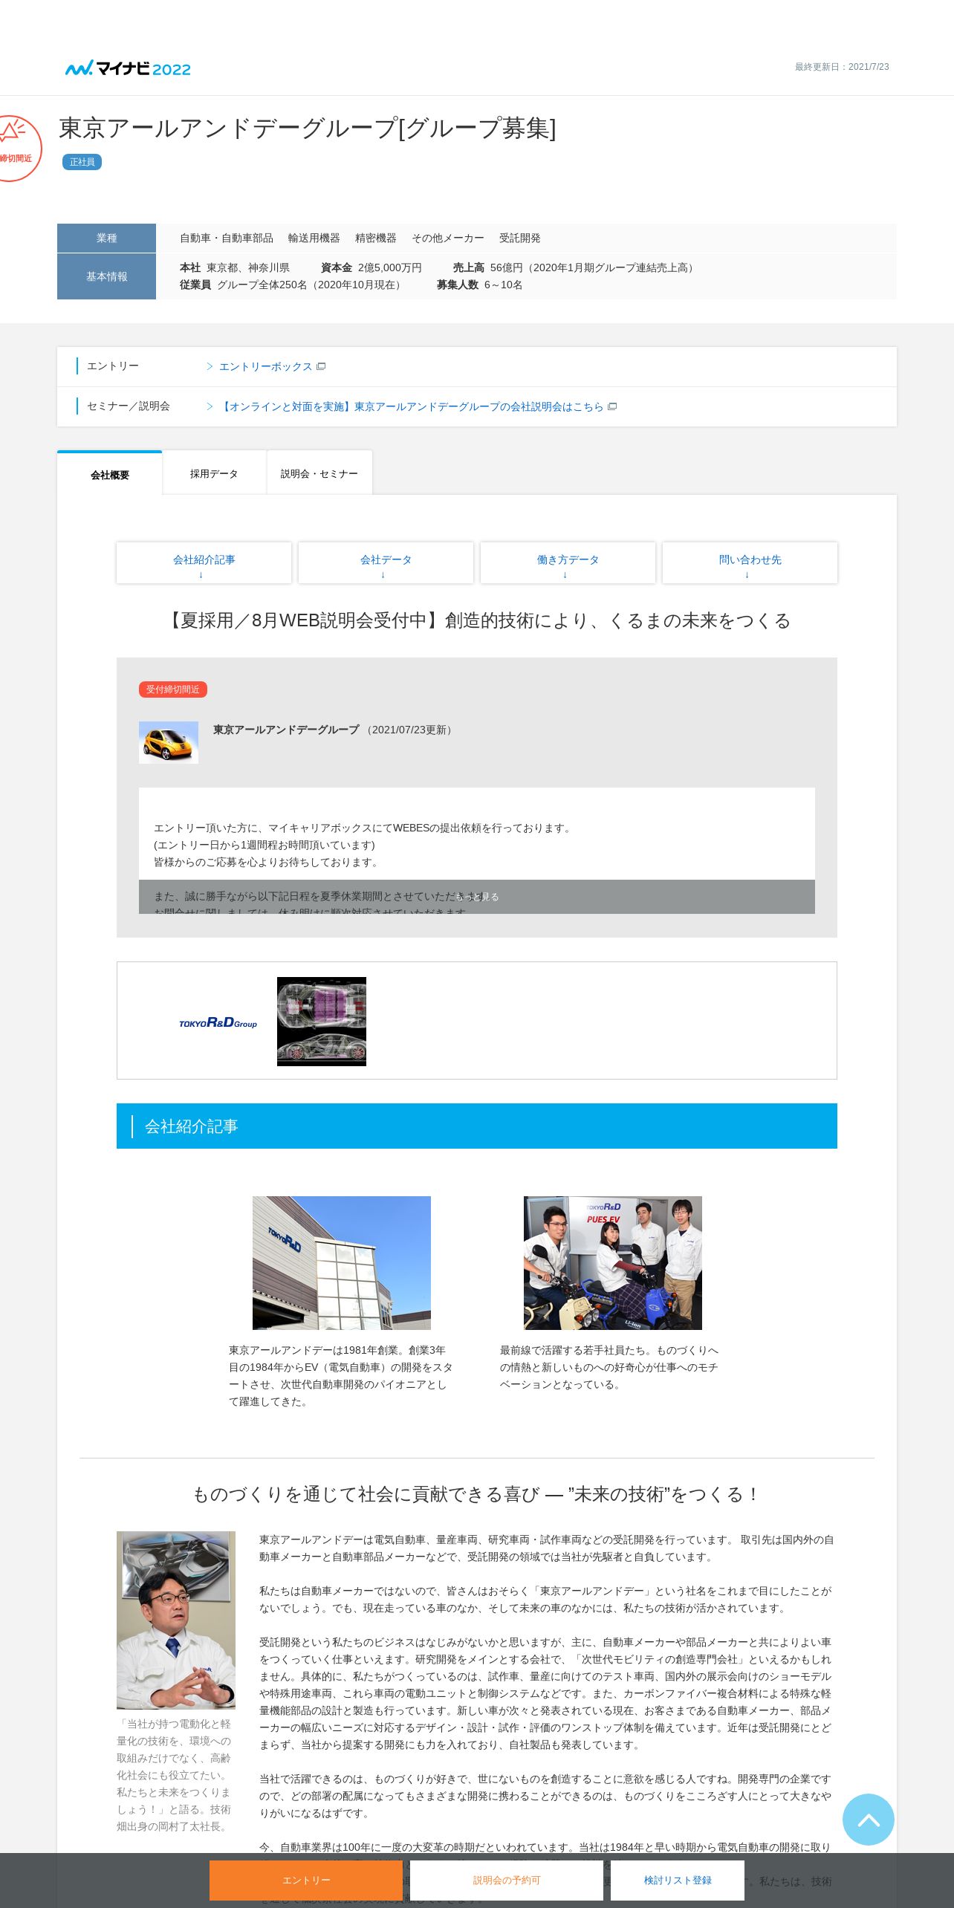Click external-link icon beside エントリーボックス
The image size is (954, 1908).
321,366
